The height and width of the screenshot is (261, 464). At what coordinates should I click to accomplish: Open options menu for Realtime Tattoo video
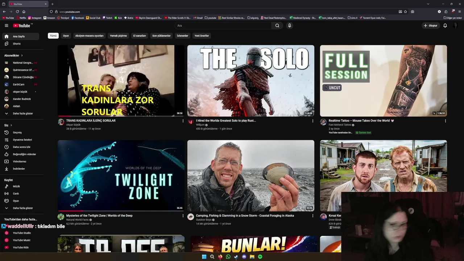[445, 121]
